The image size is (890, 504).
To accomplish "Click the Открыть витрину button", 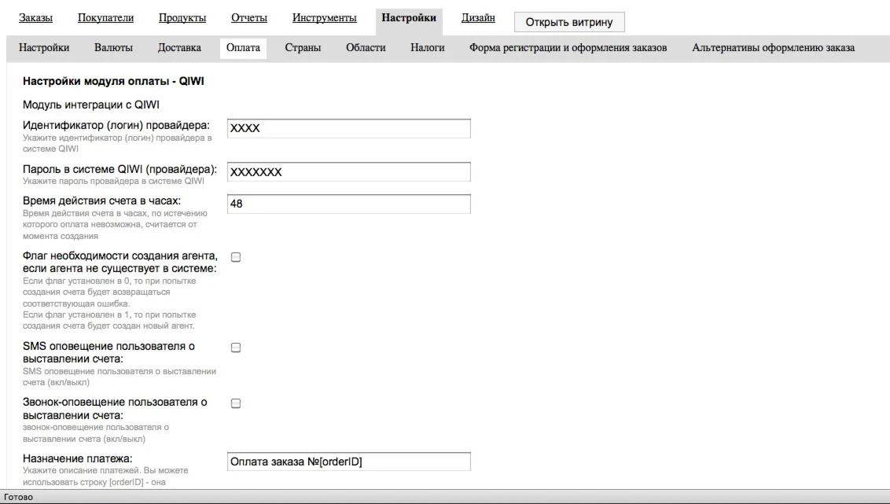I will pos(569,21).
